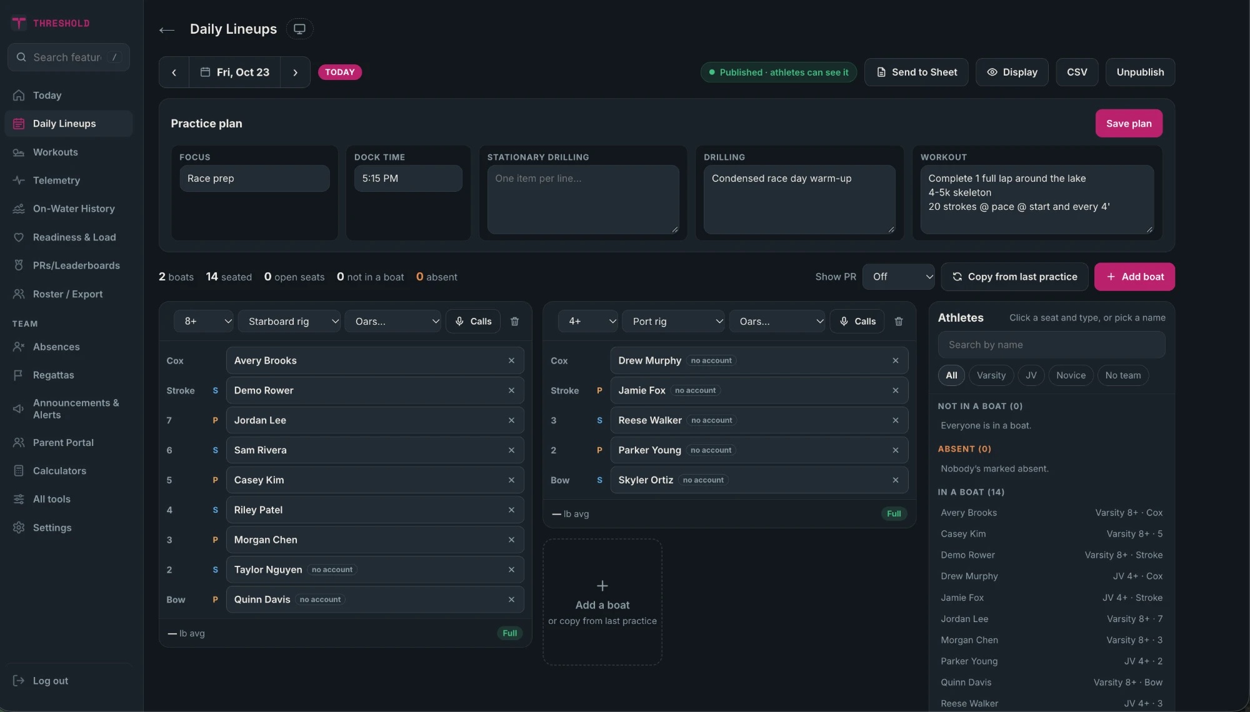Open presentation monitor icon next to title

(x=299, y=29)
